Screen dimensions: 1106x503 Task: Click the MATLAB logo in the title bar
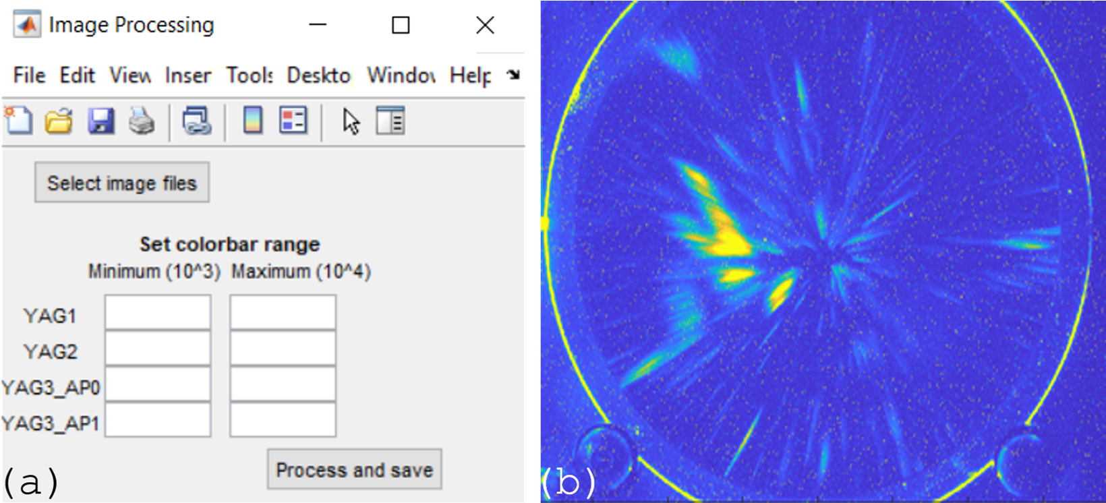click(27, 25)
